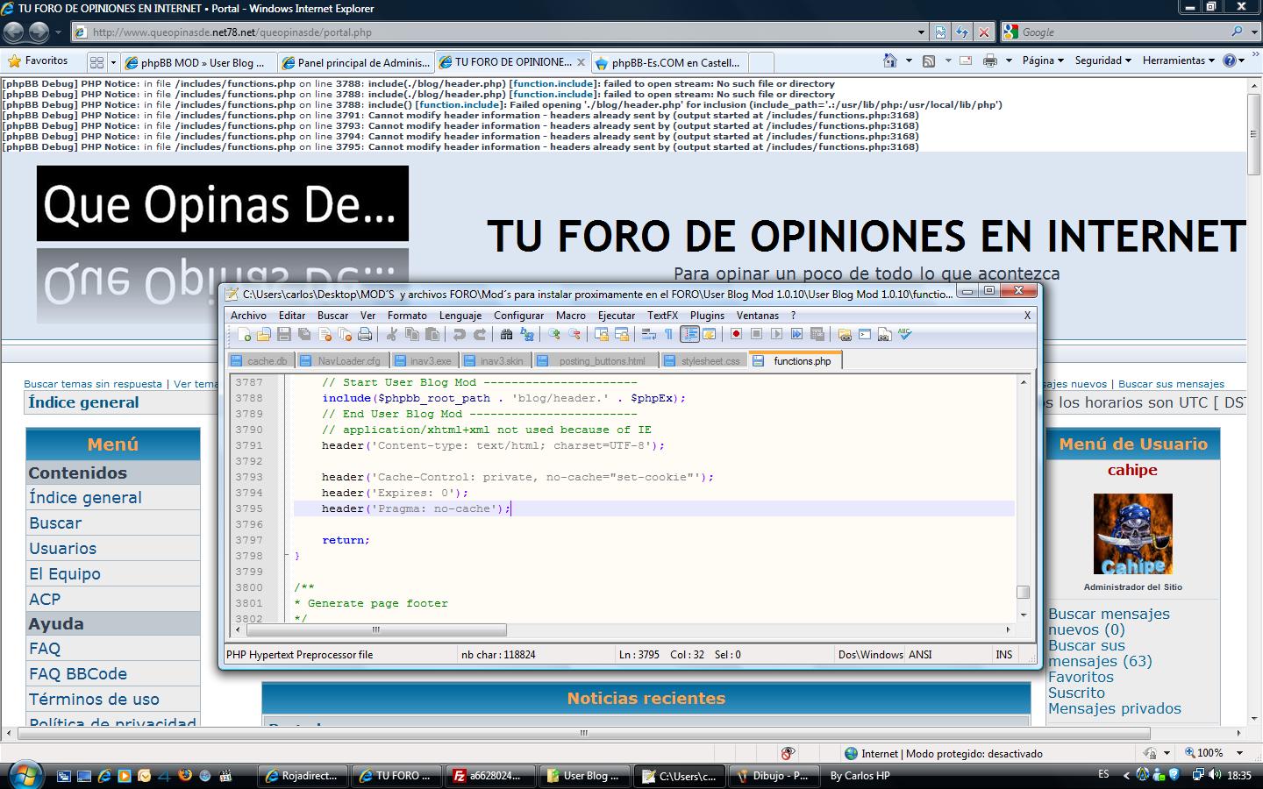This screenshot has height=789, width=1263.
Task: Expand Herramientas dropdown in IE toolbar
Action: click(1179, 60)
